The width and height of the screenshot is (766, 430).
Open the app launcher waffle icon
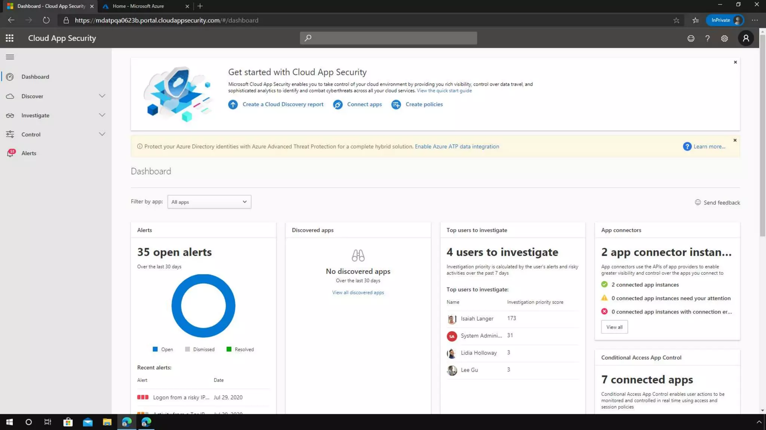[10, 38]
